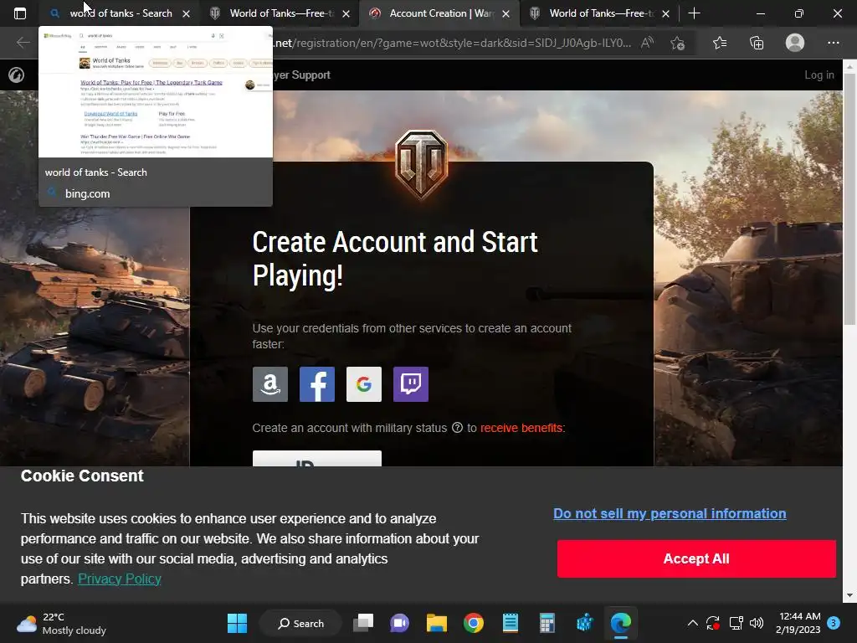Open the Collections icon

pos(757,43)
